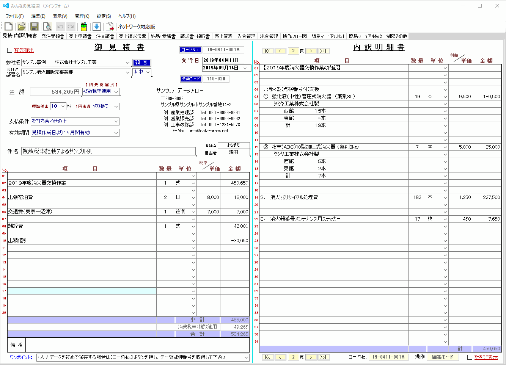Open the 複数税率適用 tax selection dropdown
The height and width of the screenshot is (365, 506).
pyautogui.click(x=116, y=92)
